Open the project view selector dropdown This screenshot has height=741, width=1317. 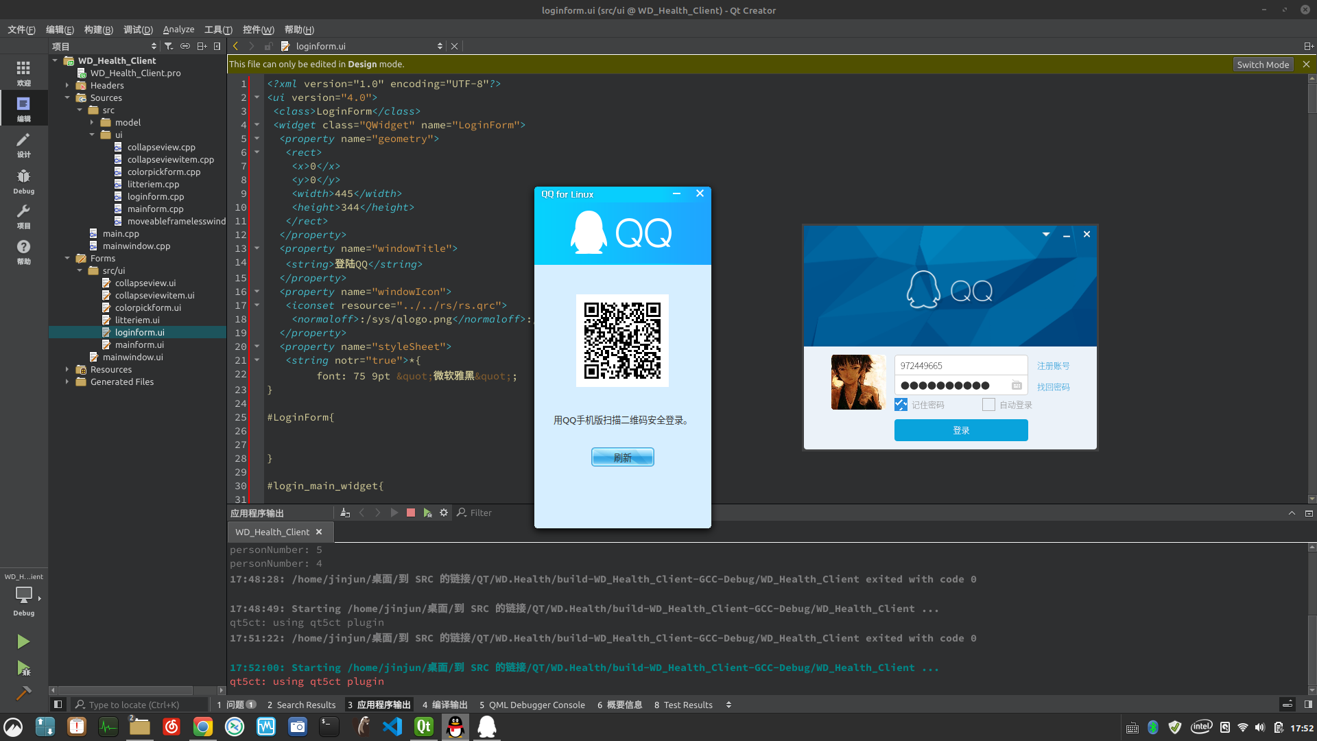click(x=105, y=46)
